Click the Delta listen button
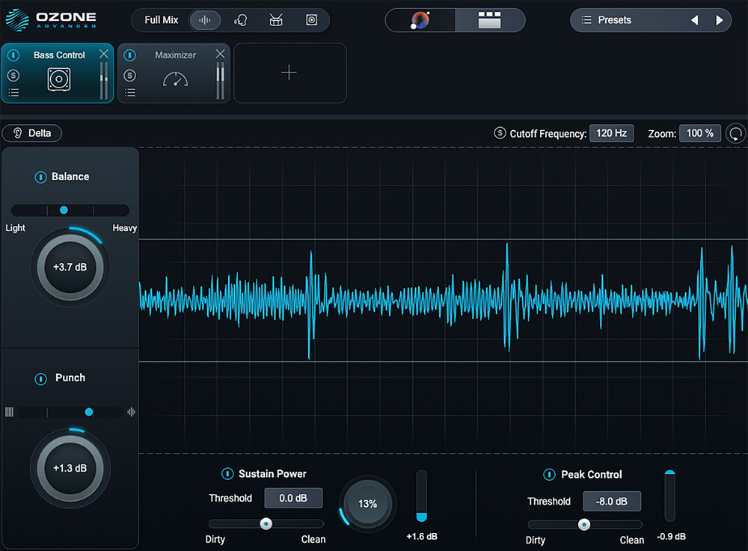 [x=32, y=133]
